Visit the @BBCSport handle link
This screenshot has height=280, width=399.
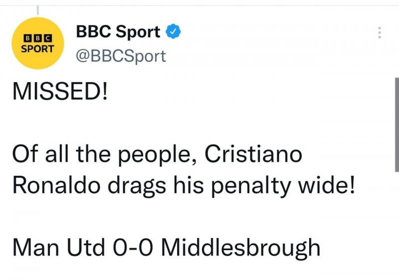(121, 55)
